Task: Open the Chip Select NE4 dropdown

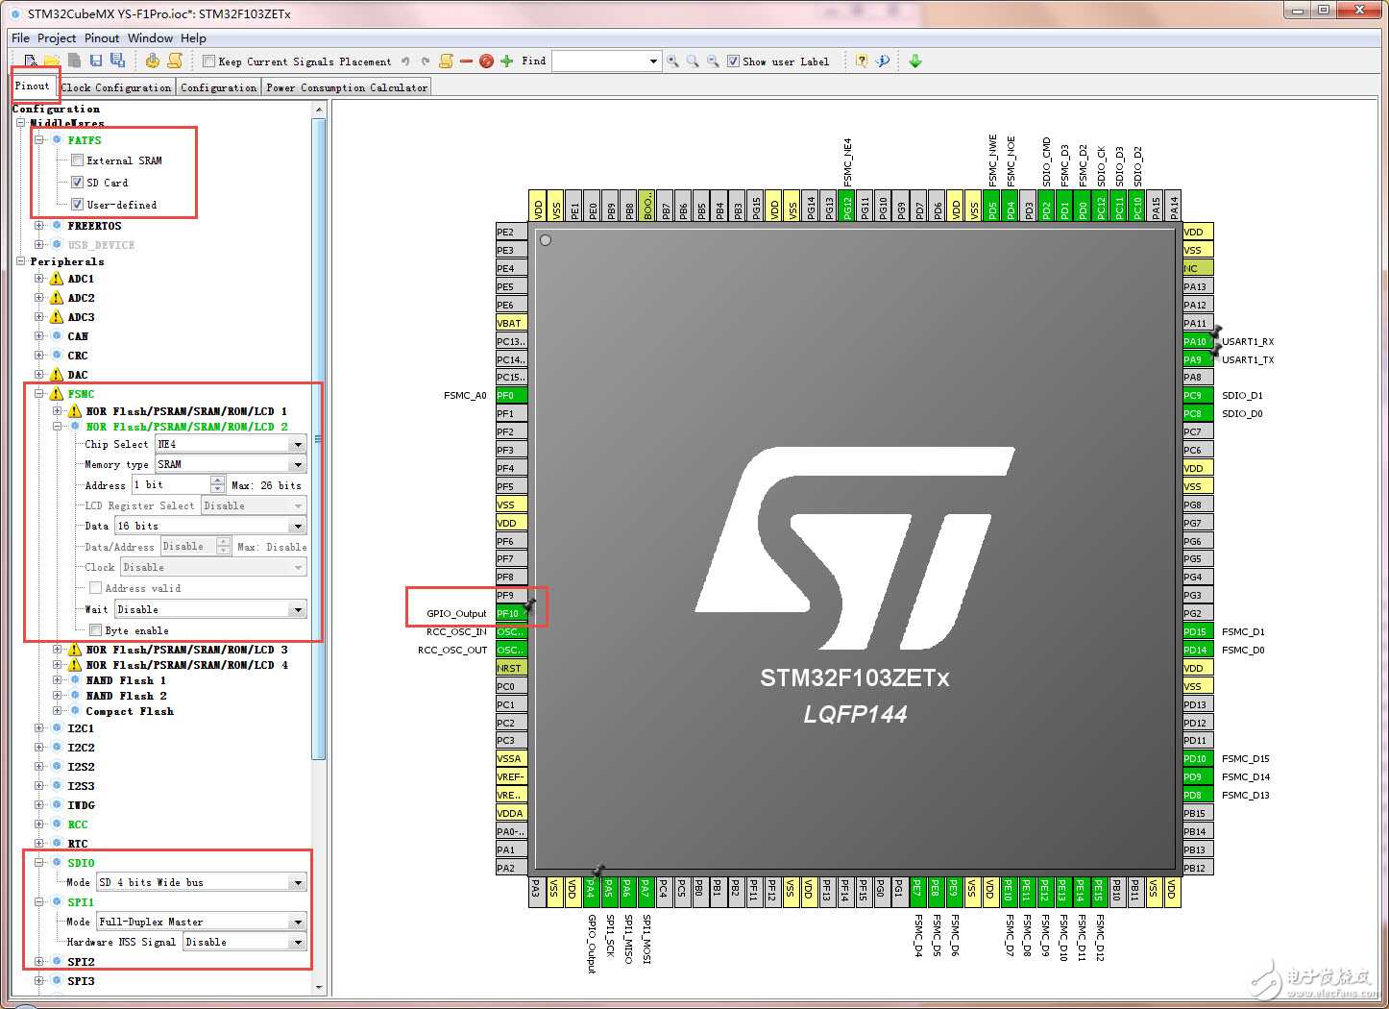Action: pos(298,444)
